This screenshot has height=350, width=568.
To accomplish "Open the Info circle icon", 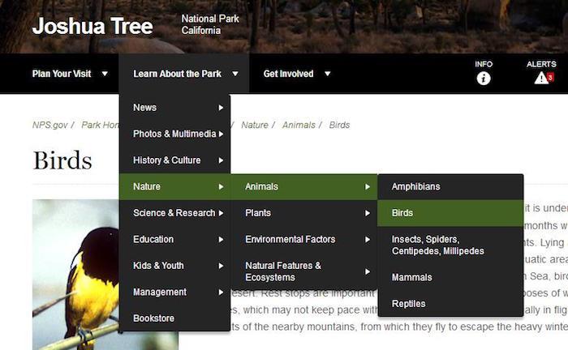I will coord(484,78).
